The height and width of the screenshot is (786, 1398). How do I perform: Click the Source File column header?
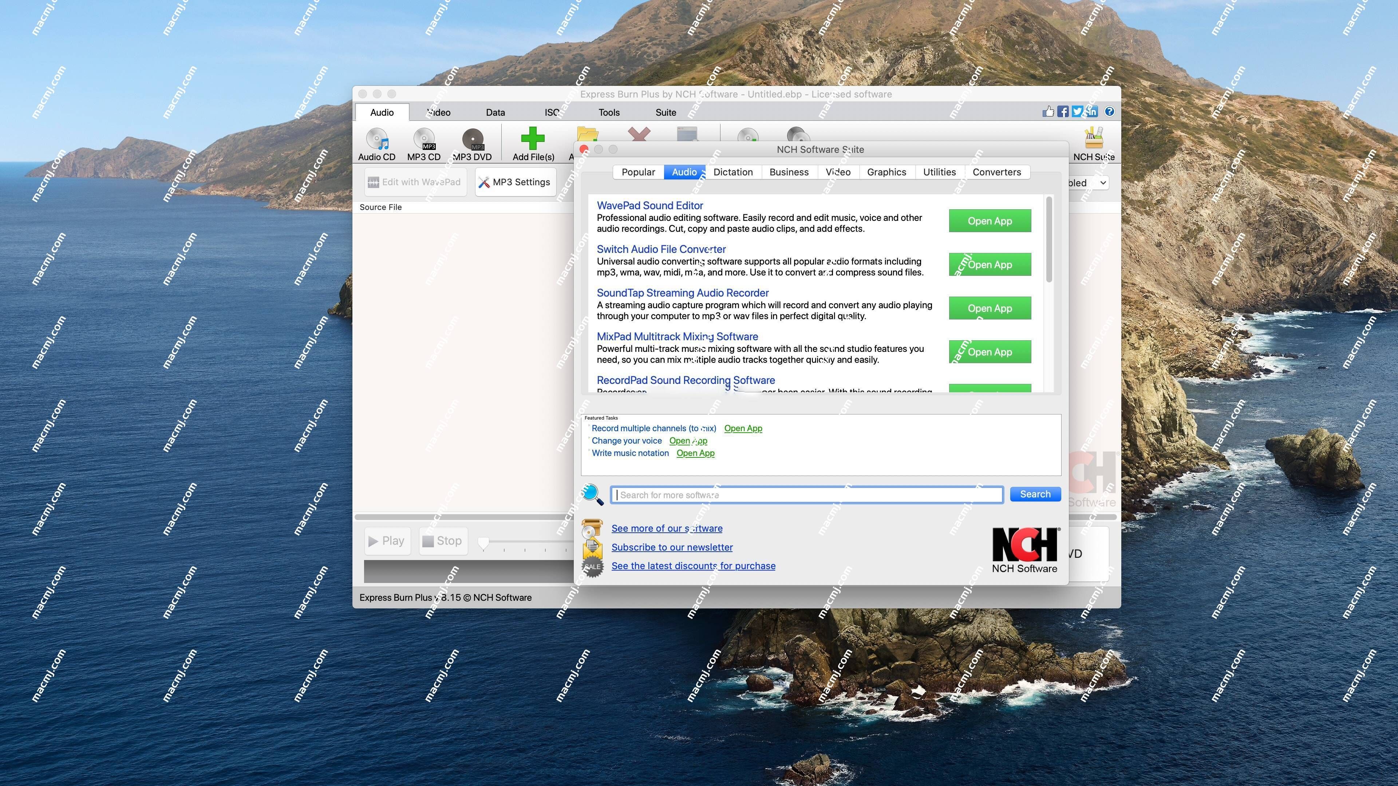380,207
